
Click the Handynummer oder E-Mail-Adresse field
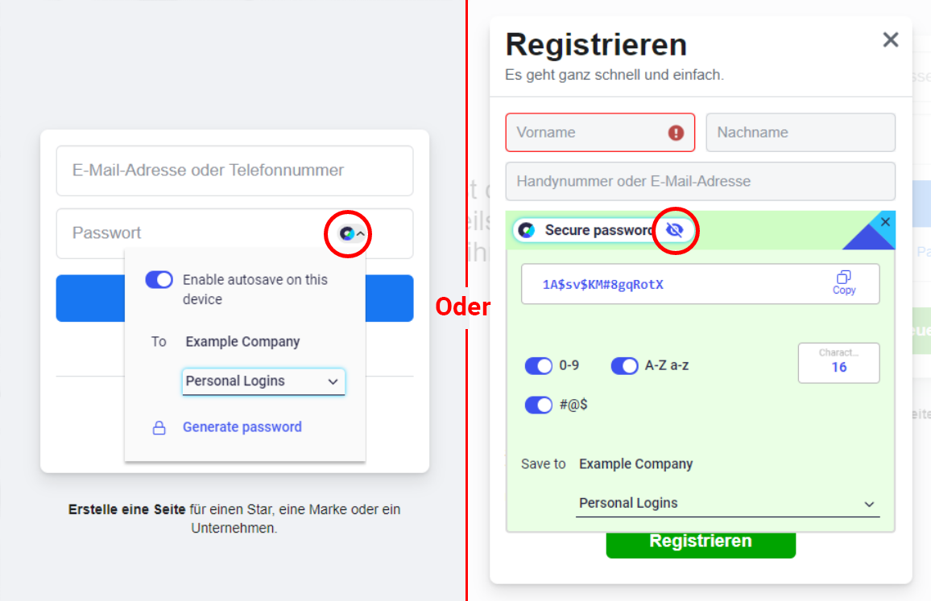coord(700,181)
